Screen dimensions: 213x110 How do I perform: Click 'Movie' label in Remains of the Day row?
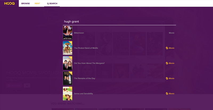pos(171,79)
